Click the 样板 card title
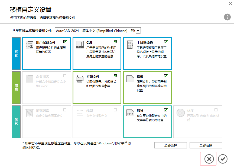The height and width of the screenshot is (166, 234). click(140, 77)
